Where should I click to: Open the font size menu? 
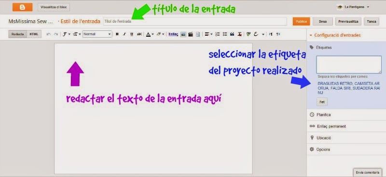point(77,34)
